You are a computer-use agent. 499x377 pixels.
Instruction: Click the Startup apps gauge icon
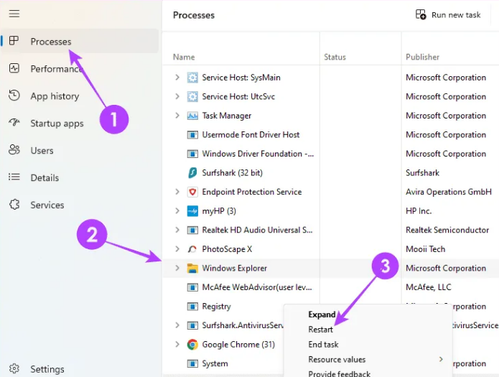[x=14, y=123]
